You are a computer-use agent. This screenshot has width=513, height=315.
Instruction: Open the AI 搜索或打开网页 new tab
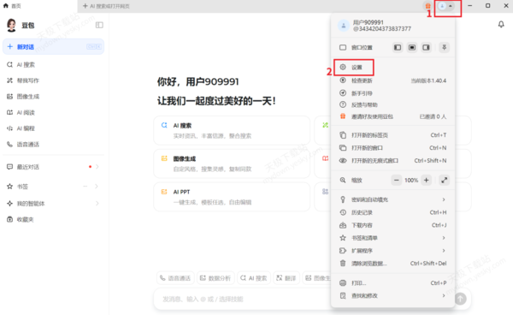(x=106, y=6)
